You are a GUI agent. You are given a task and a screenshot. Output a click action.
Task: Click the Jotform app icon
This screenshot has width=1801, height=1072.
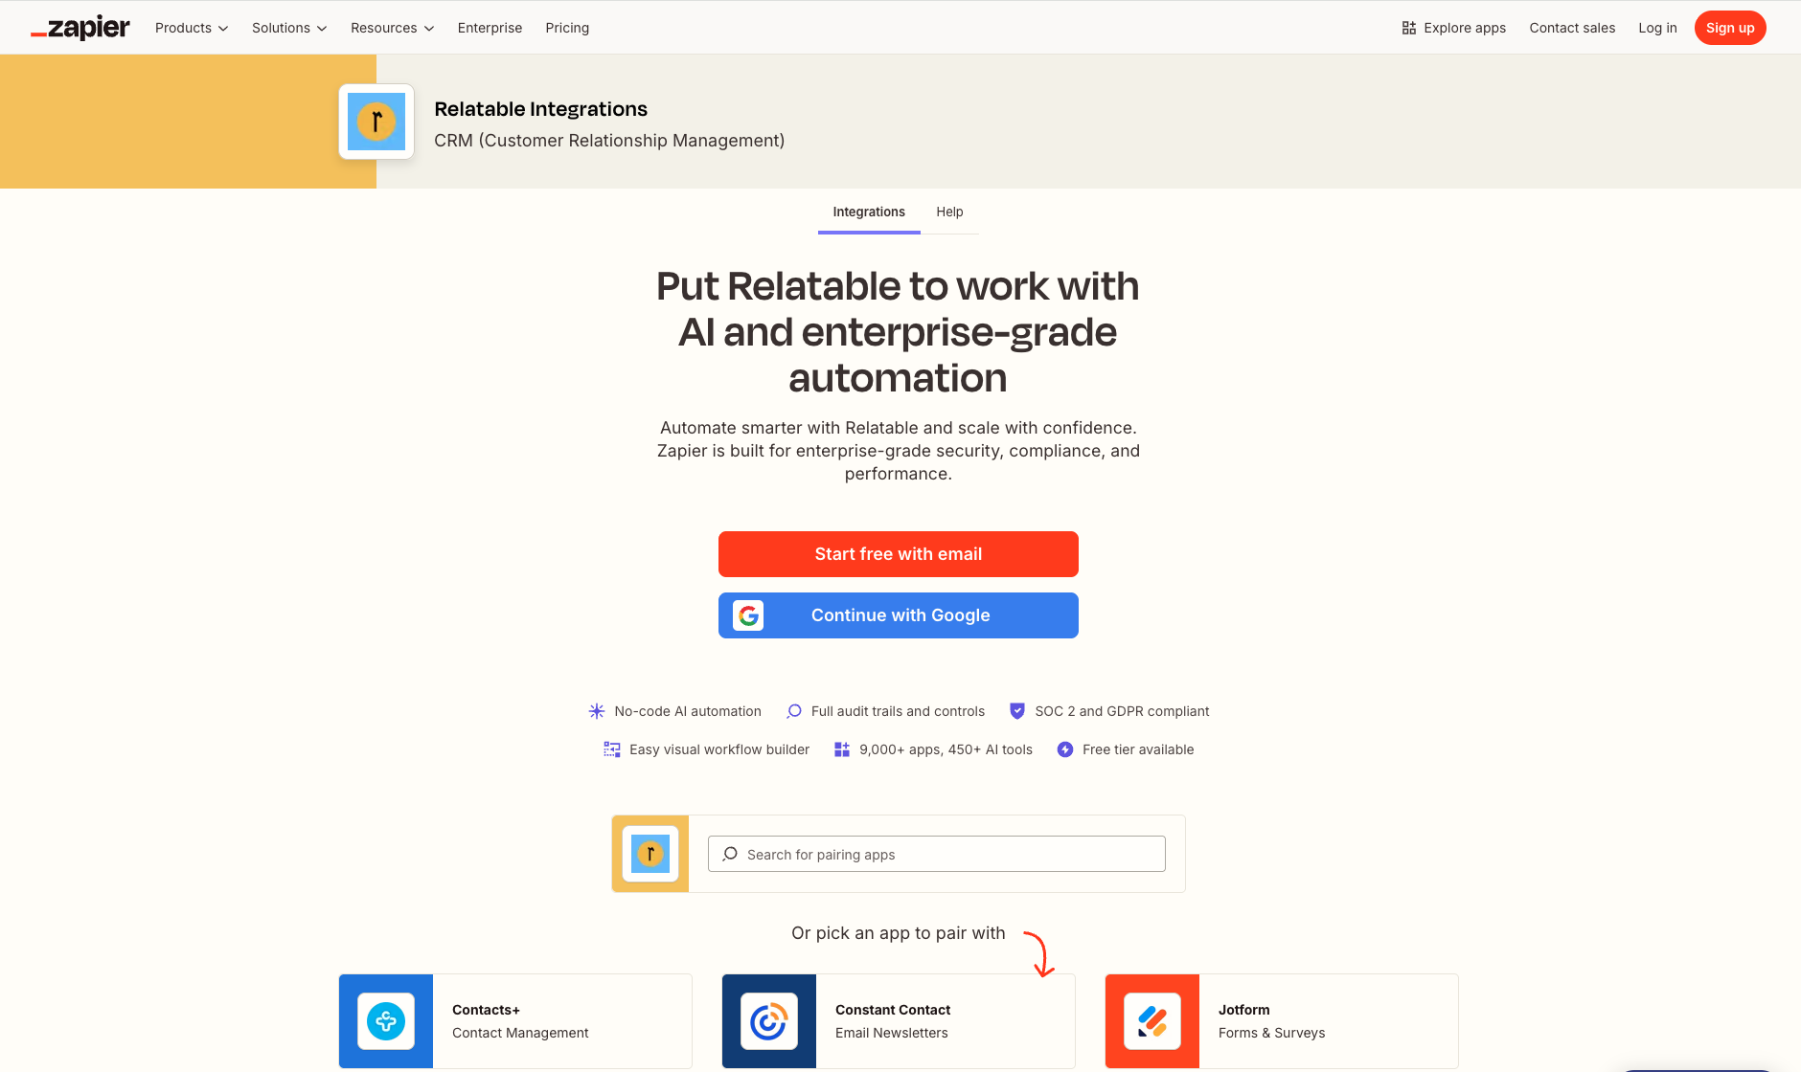pyautogui.click(x=1152, y=1021)
